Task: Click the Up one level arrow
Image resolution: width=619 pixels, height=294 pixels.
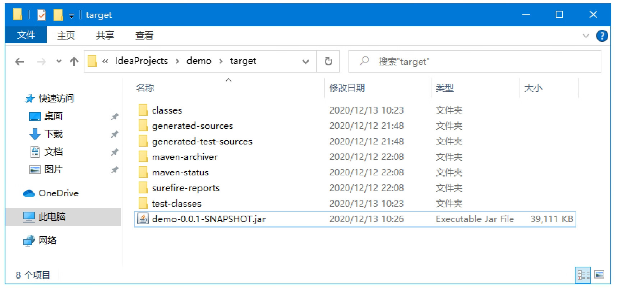Action: pos(74,62)
